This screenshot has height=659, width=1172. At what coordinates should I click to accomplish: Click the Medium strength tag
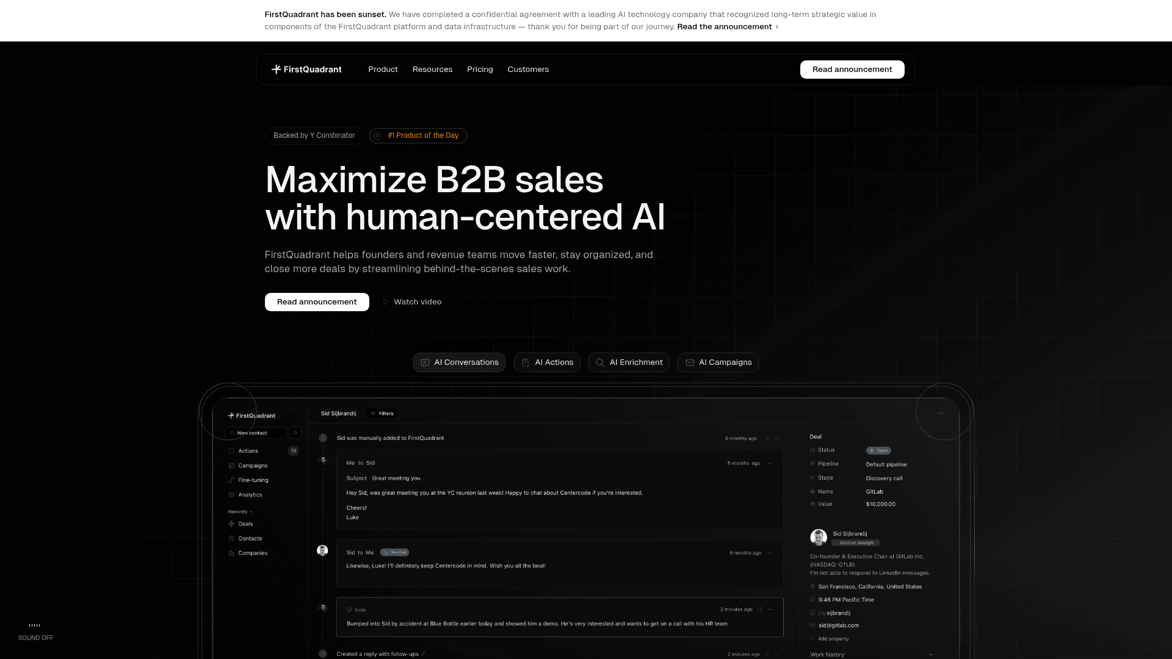(856, 542)
